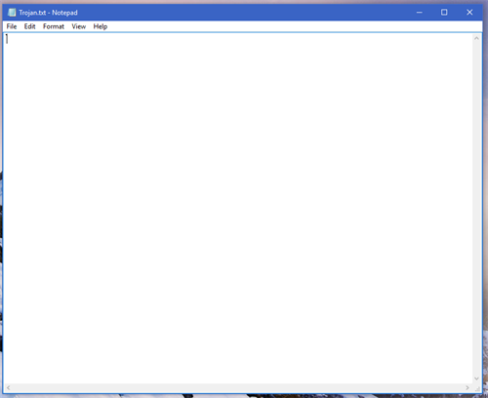488x398 pixels.
Task: Open the Format menu
Action: (x=54, y=26)
